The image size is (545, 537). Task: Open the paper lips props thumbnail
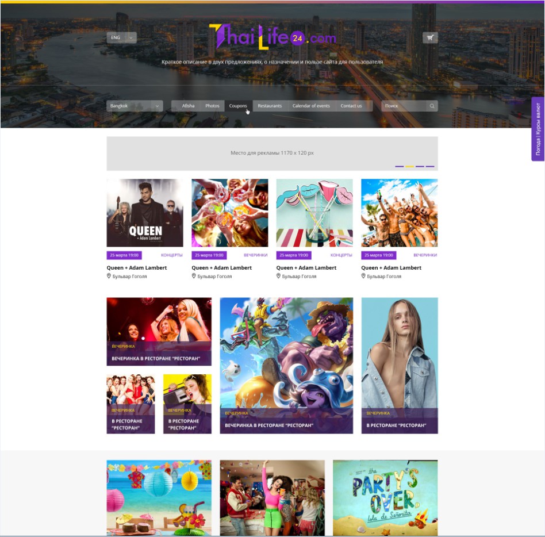coord(314,213)
